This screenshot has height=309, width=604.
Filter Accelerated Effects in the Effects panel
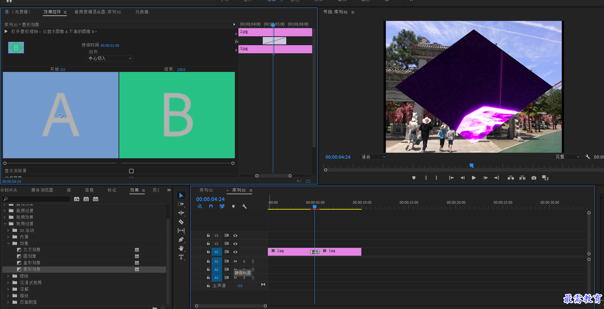tap(77, 199)
